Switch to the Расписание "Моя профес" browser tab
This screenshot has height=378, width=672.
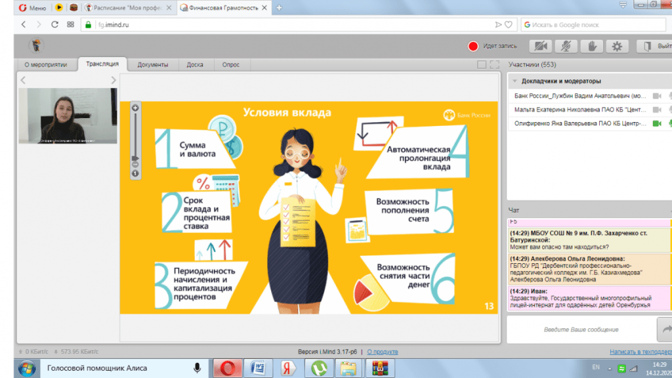click(127, 8)
